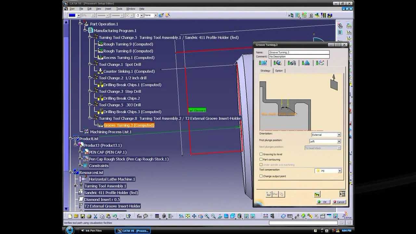This screenshot has height=234, width=416.
Task: Open the Geometry tab icon in dialog
Action: (x=277, y=63)
